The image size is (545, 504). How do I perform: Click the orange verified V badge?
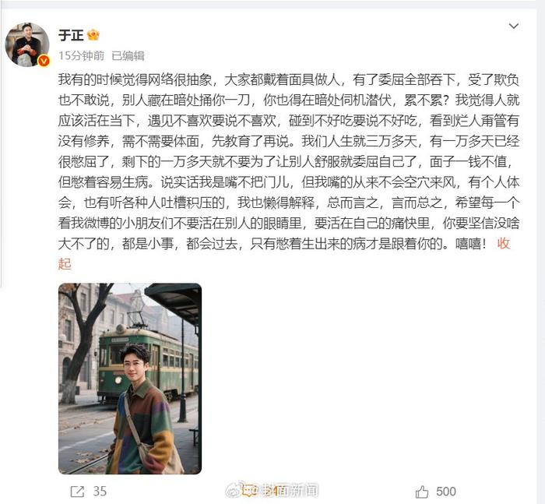pyautogui.click(x=44, y=61)
